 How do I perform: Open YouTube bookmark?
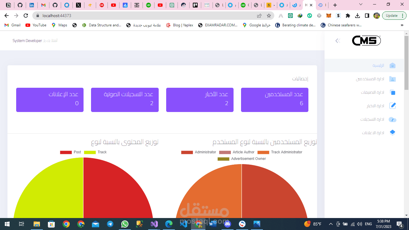pos(36,25)
